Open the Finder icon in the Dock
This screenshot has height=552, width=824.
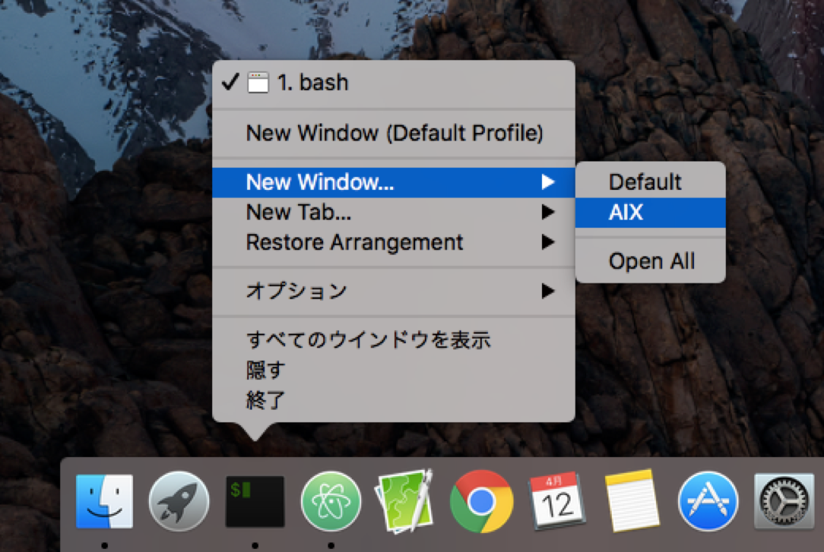click(x=103, y=501)
